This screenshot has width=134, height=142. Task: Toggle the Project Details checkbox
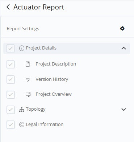point(11,48)
